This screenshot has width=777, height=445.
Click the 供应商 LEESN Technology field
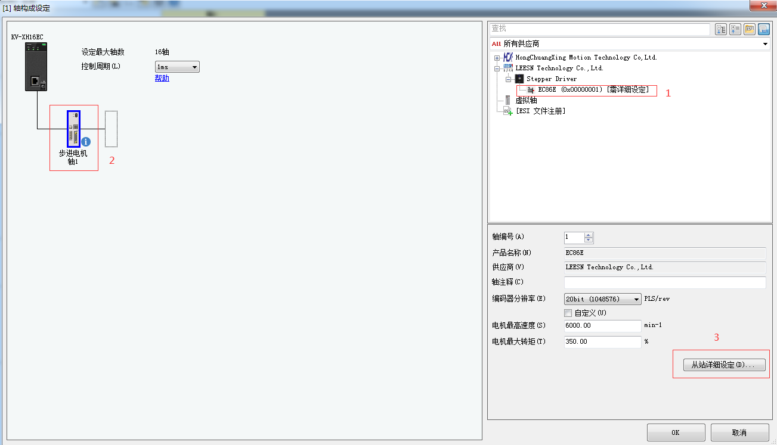coord(665,267)
